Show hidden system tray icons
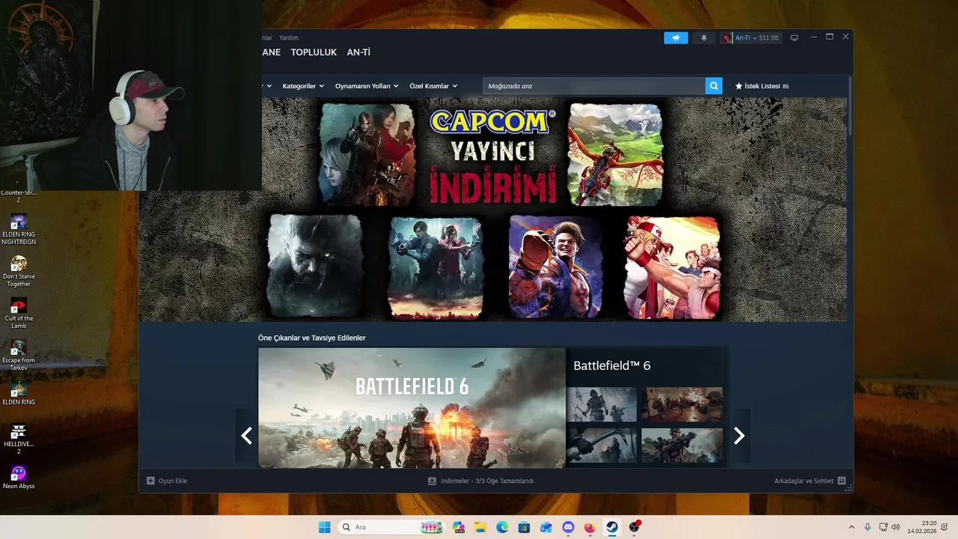 [851, 527]
